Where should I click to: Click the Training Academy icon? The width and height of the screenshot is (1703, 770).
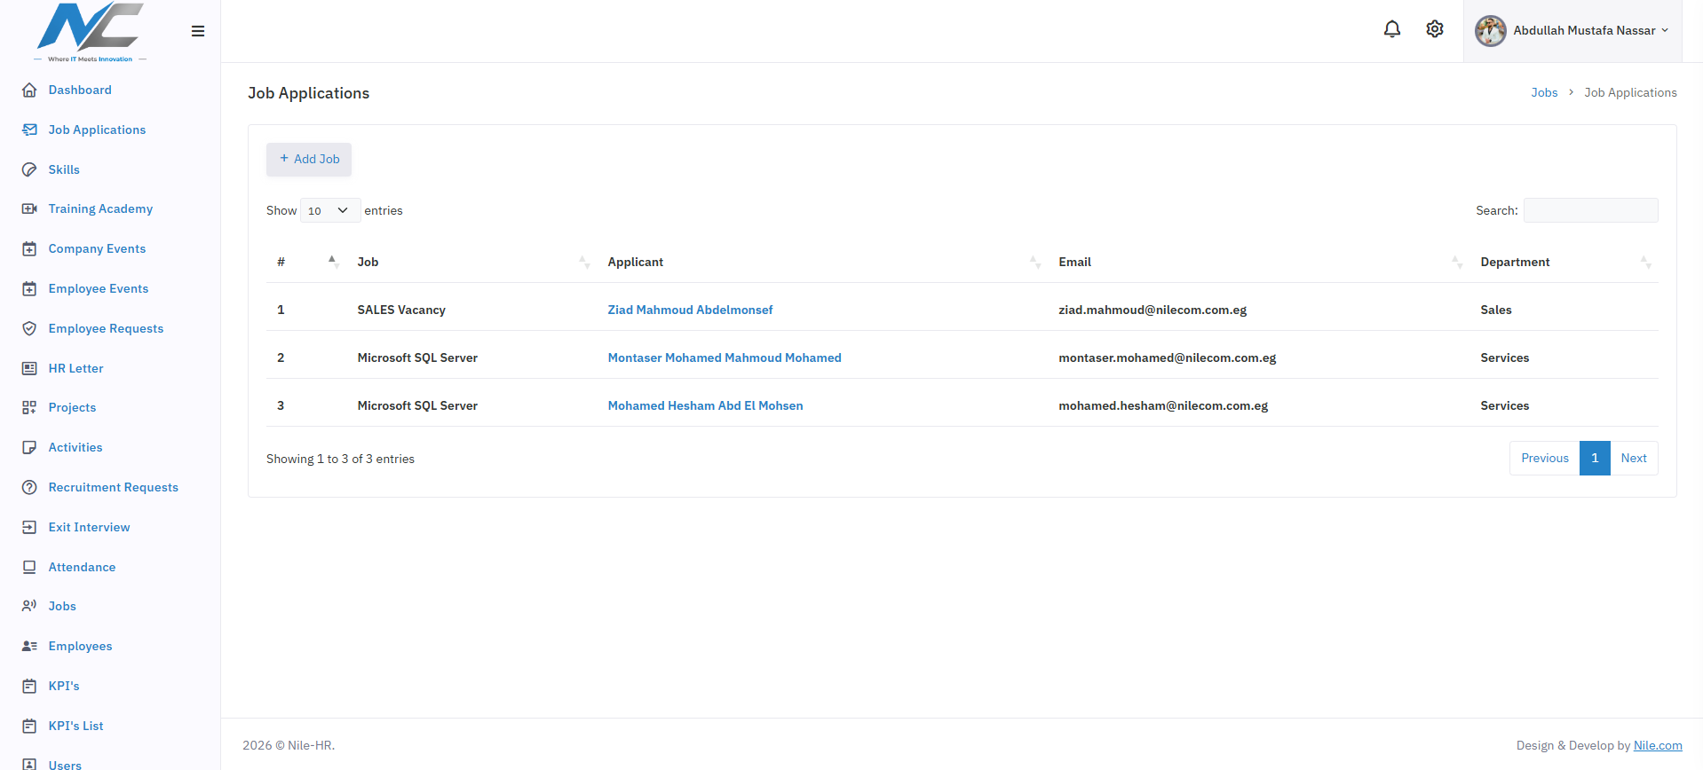pos(29,208)
